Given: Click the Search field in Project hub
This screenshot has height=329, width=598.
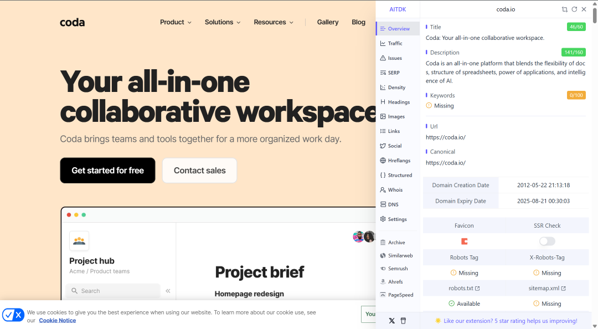Looking at the screenshot, I should [113, 291].
